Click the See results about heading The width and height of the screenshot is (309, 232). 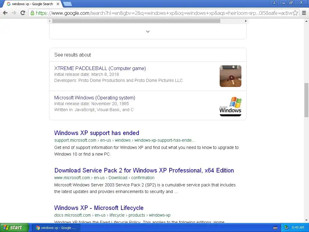pos(72,55)
